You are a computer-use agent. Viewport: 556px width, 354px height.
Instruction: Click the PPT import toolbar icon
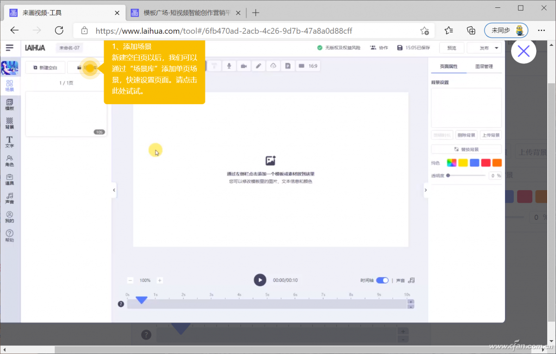pyautogui.click(x=288, y=66)
